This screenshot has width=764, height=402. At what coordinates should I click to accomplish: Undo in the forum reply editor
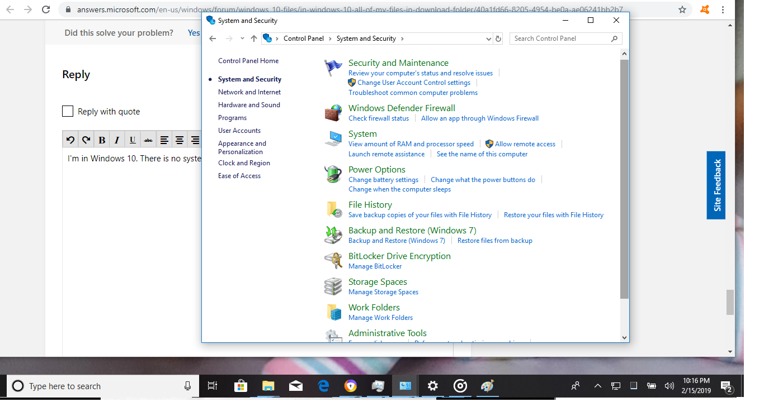click(x=70, y=140)
